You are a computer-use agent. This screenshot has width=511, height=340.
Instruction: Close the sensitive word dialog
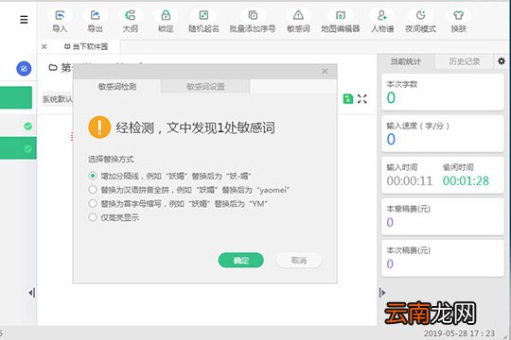coord(325,71)
